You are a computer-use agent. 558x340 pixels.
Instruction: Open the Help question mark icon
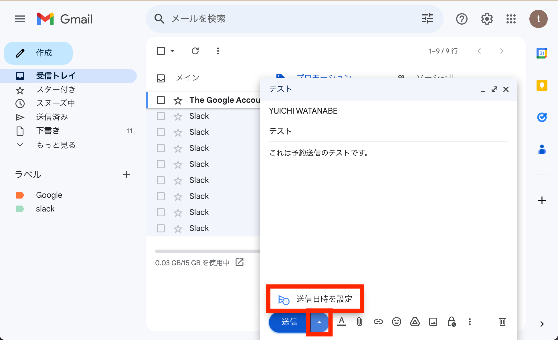point(462,19)
